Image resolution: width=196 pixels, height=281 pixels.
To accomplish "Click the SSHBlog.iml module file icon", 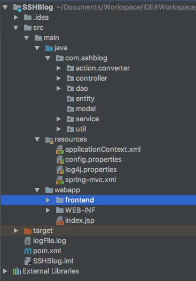I will (x=28, y=261).
